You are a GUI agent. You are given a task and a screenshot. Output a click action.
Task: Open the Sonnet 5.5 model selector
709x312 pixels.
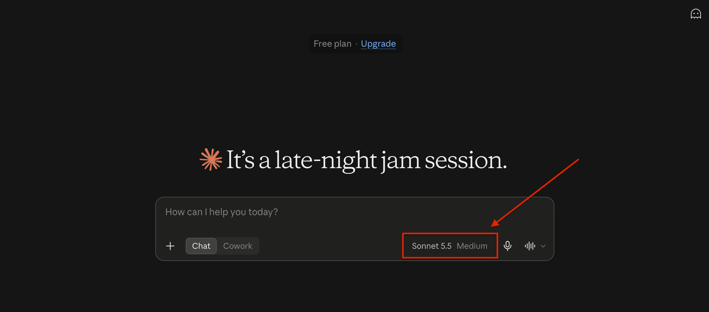432,246
